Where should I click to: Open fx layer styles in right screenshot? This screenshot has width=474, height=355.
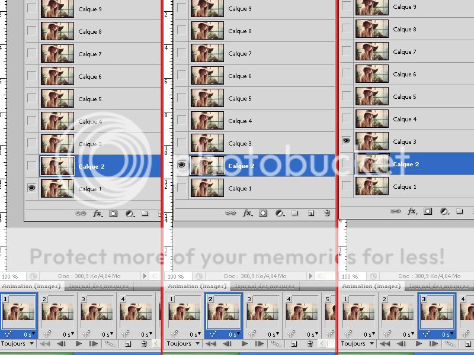point(412,211)
